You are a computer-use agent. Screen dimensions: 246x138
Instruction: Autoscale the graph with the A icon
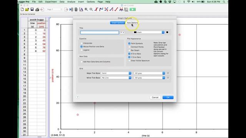81,9
